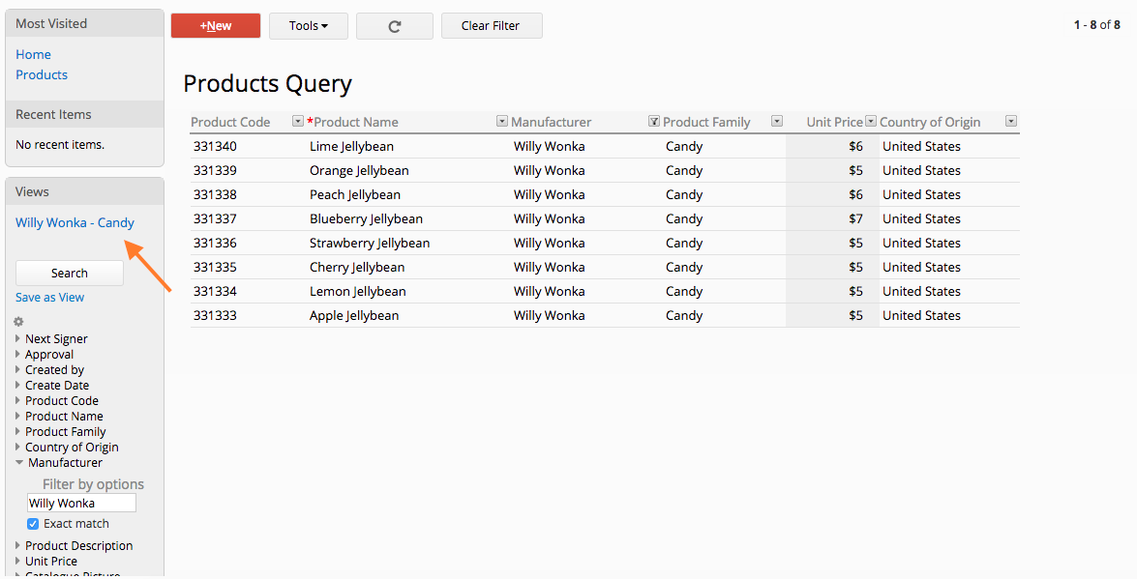Expand the Country of Origin sidebar filter
Screen dimensions: 1137x579
click(18, 448)
